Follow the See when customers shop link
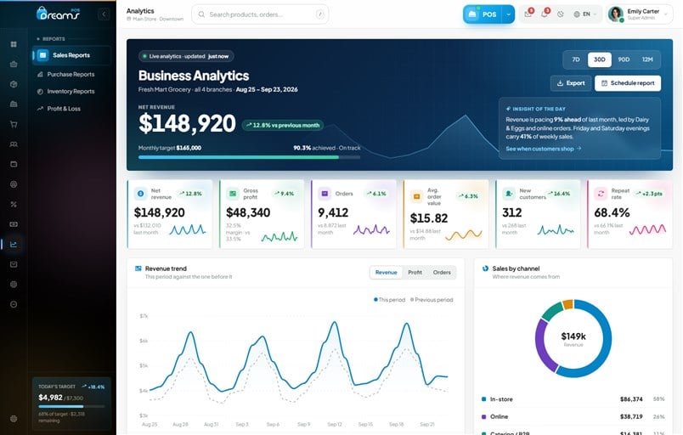The image size is (683, 435). pyautogui.click(x=543, y=149)
